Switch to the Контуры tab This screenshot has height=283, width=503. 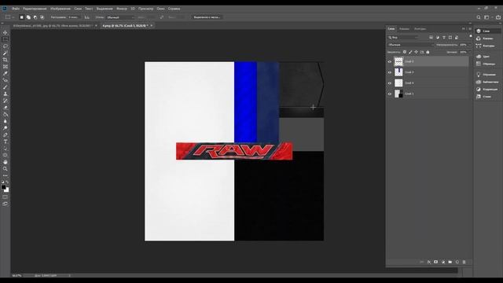[420, 29]
